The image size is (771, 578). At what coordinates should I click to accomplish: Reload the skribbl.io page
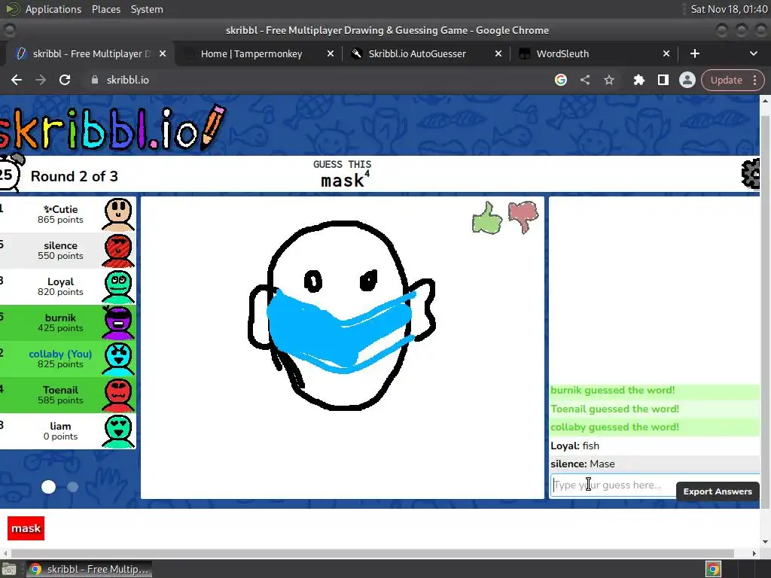click(x=65, y=80)
